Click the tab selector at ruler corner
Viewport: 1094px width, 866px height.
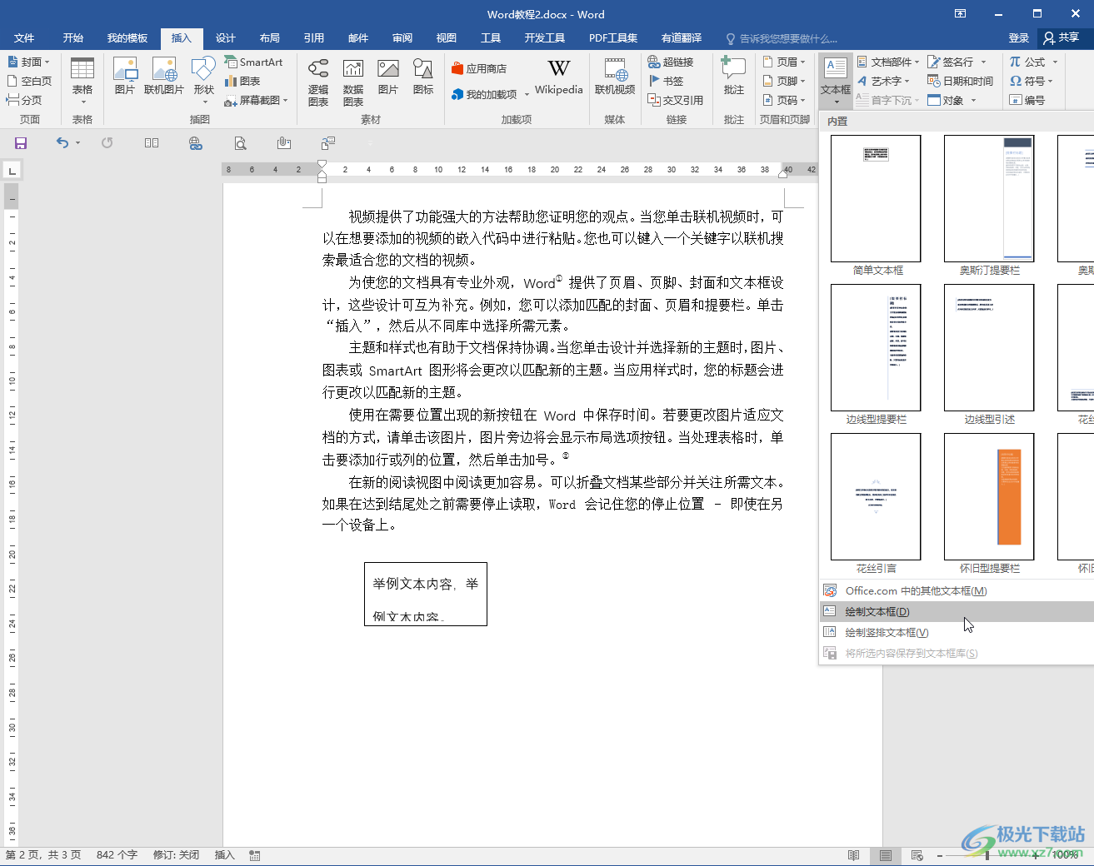click(x=12, y=171)
